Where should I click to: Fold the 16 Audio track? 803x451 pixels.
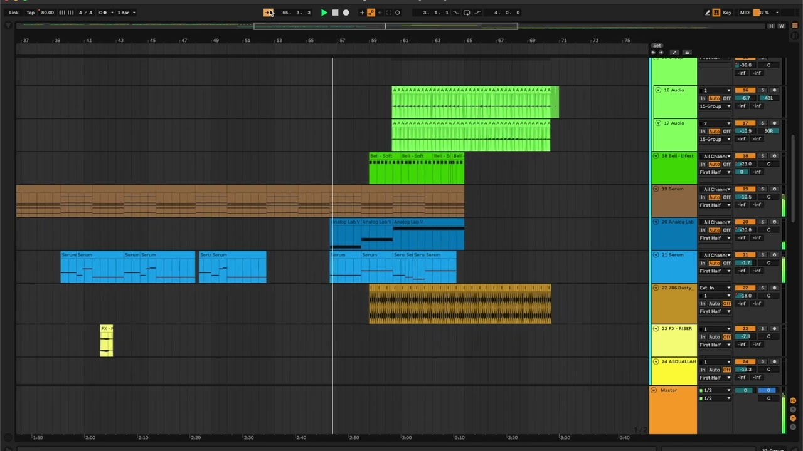pos(658,90)
